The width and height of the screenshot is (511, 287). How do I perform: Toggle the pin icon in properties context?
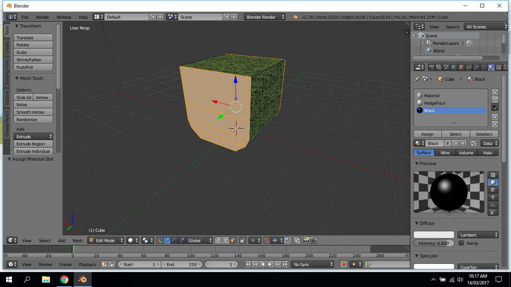[x=417, y=79]
